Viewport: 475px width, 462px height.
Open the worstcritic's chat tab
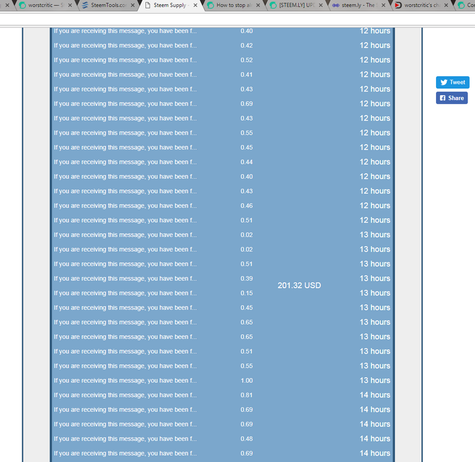click(422, 5)
